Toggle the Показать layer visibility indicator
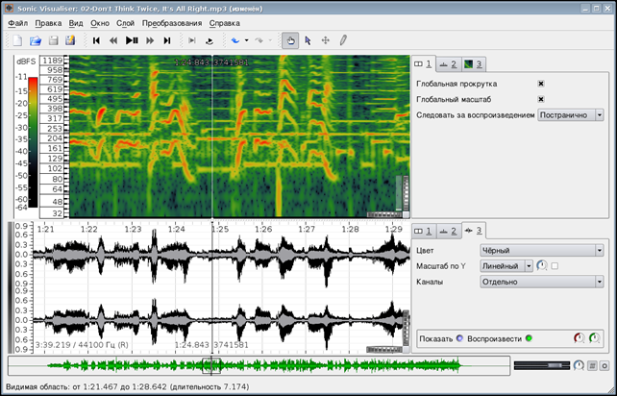Viewport: 617px width, 396px height. [x=458, y=337]
